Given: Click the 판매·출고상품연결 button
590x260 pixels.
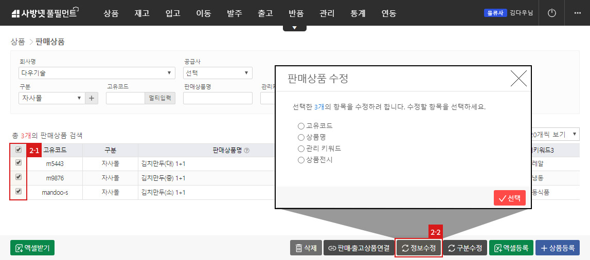Looking at the screenshot, I should coord(359,248).
